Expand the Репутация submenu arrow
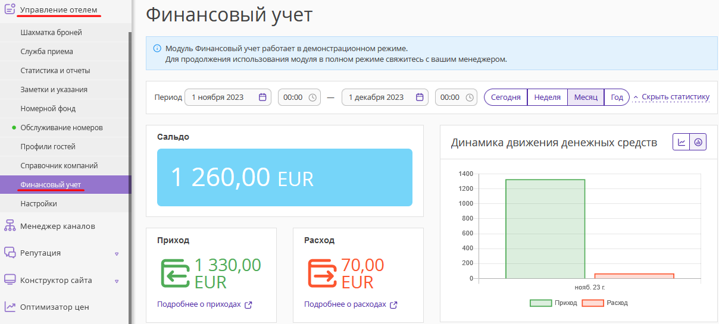 117,254
